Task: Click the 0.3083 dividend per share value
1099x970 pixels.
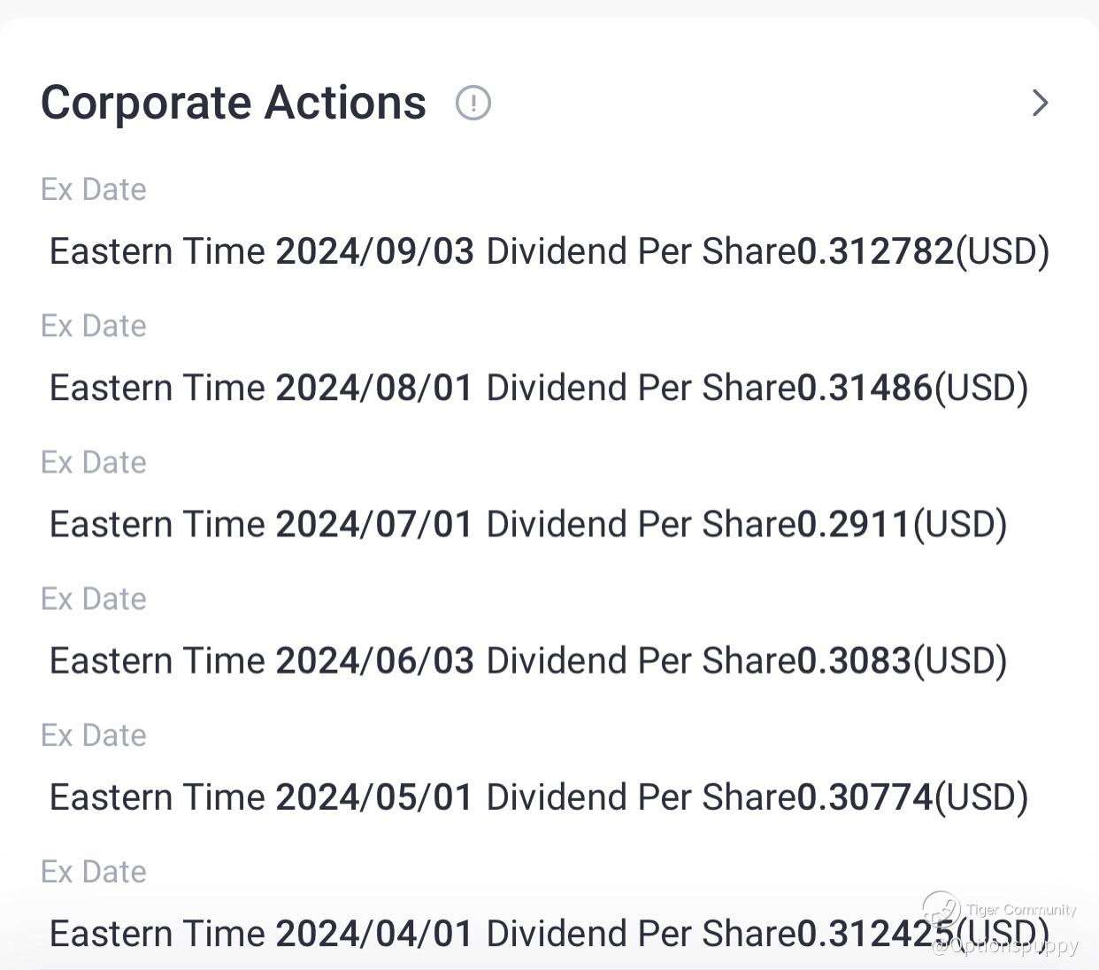Action: (855, 661)
